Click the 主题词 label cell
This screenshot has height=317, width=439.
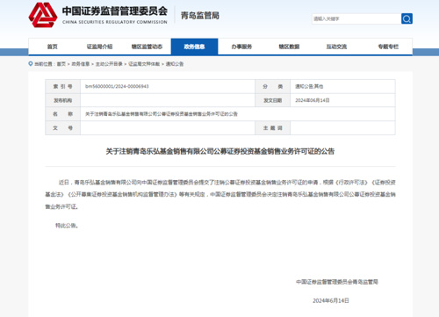pos(272,128)
